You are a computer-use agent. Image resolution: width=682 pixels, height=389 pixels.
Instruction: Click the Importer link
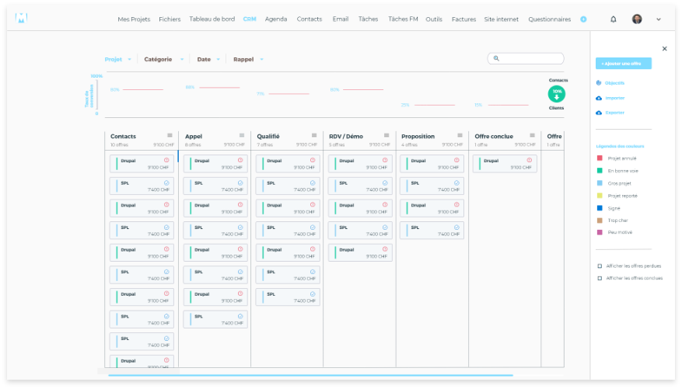point(615,98)
